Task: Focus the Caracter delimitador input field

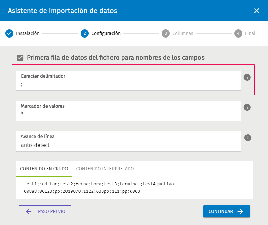Action: click(x=128, y=81)
